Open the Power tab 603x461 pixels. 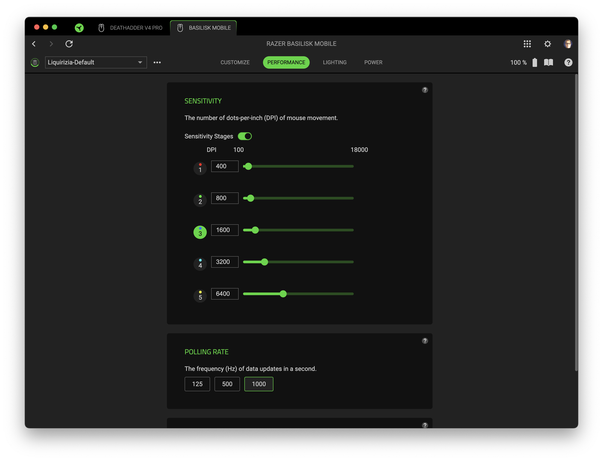click(x=373, y=63)
